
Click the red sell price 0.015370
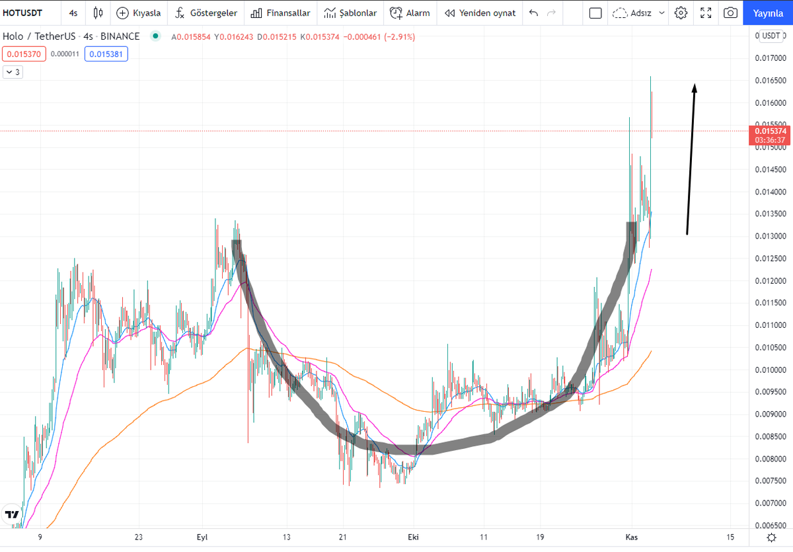point(24,54)
